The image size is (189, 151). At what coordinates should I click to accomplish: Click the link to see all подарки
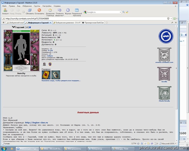click(x=61, y=81)
